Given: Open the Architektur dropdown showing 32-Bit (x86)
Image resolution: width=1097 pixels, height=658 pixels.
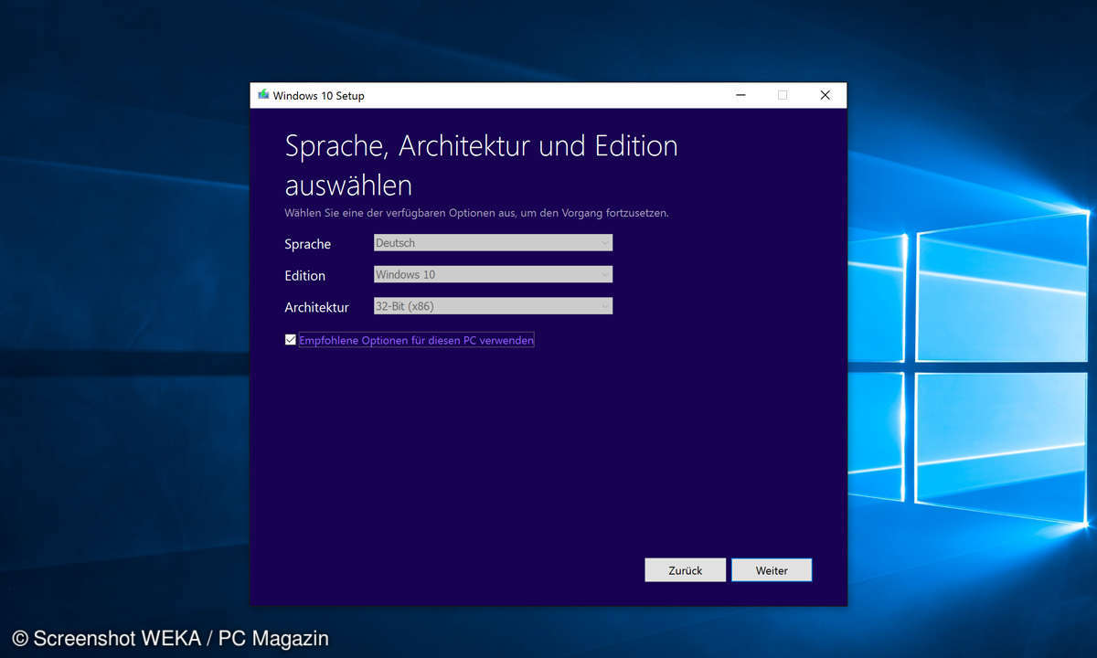Looking at the screenshot, I should 493,306.
